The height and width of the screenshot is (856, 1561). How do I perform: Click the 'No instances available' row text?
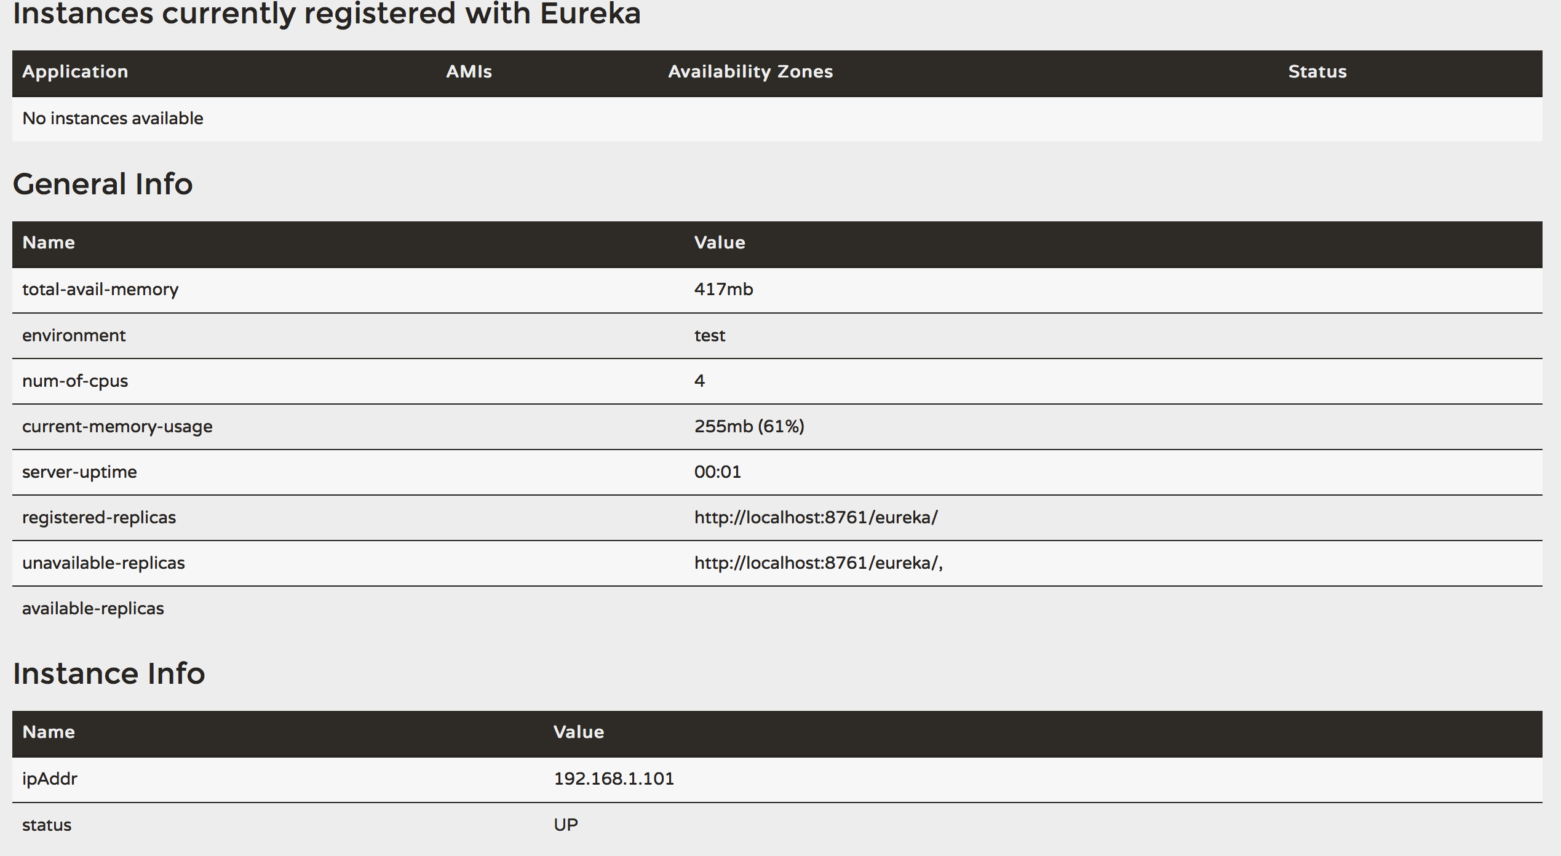[113, 118]
